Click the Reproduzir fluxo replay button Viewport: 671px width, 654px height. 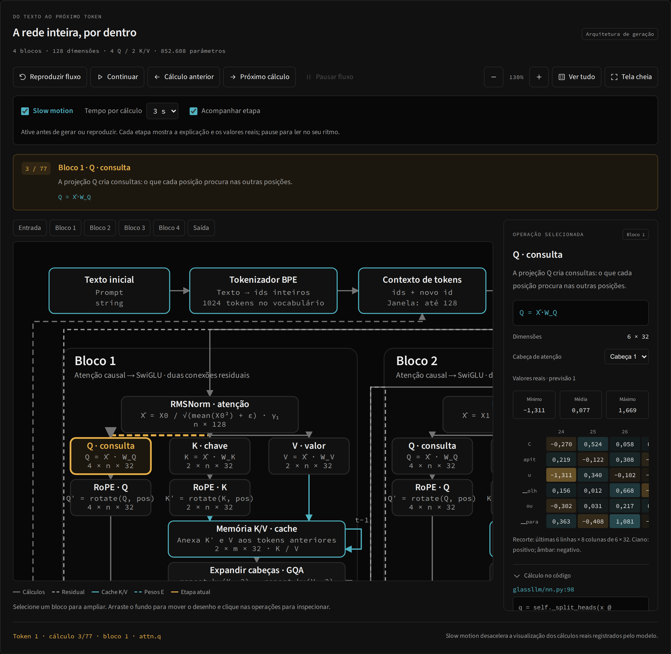pyautogui.click(x=50, y=77)
